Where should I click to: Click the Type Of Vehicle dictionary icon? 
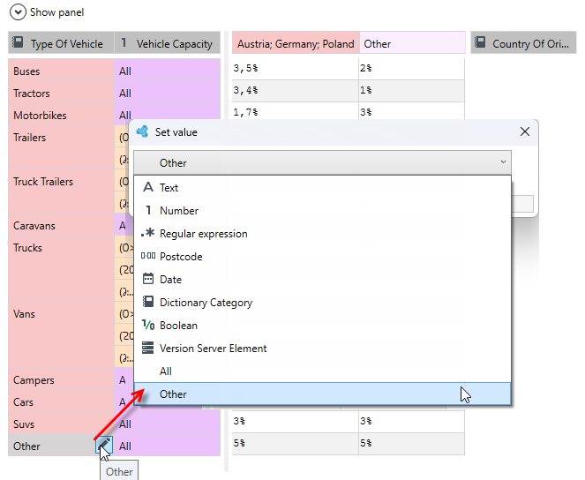tap(18, 42)
